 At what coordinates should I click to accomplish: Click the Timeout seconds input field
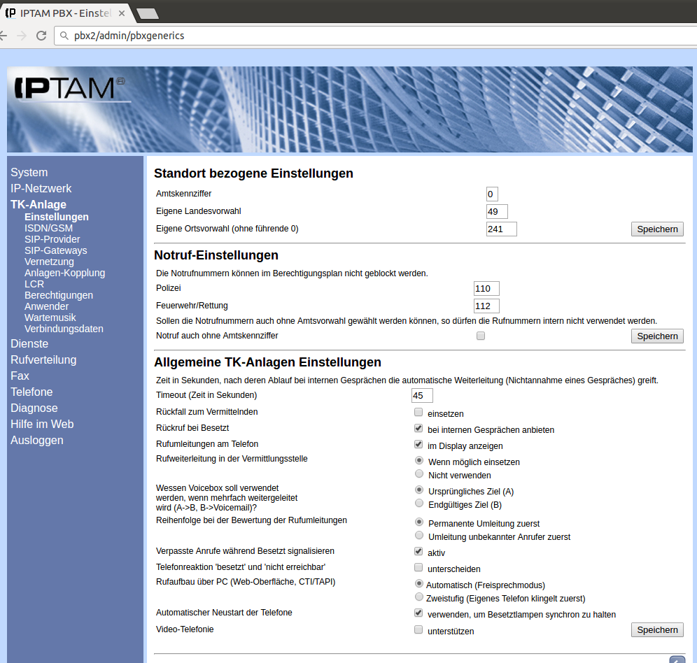[422, 396]
